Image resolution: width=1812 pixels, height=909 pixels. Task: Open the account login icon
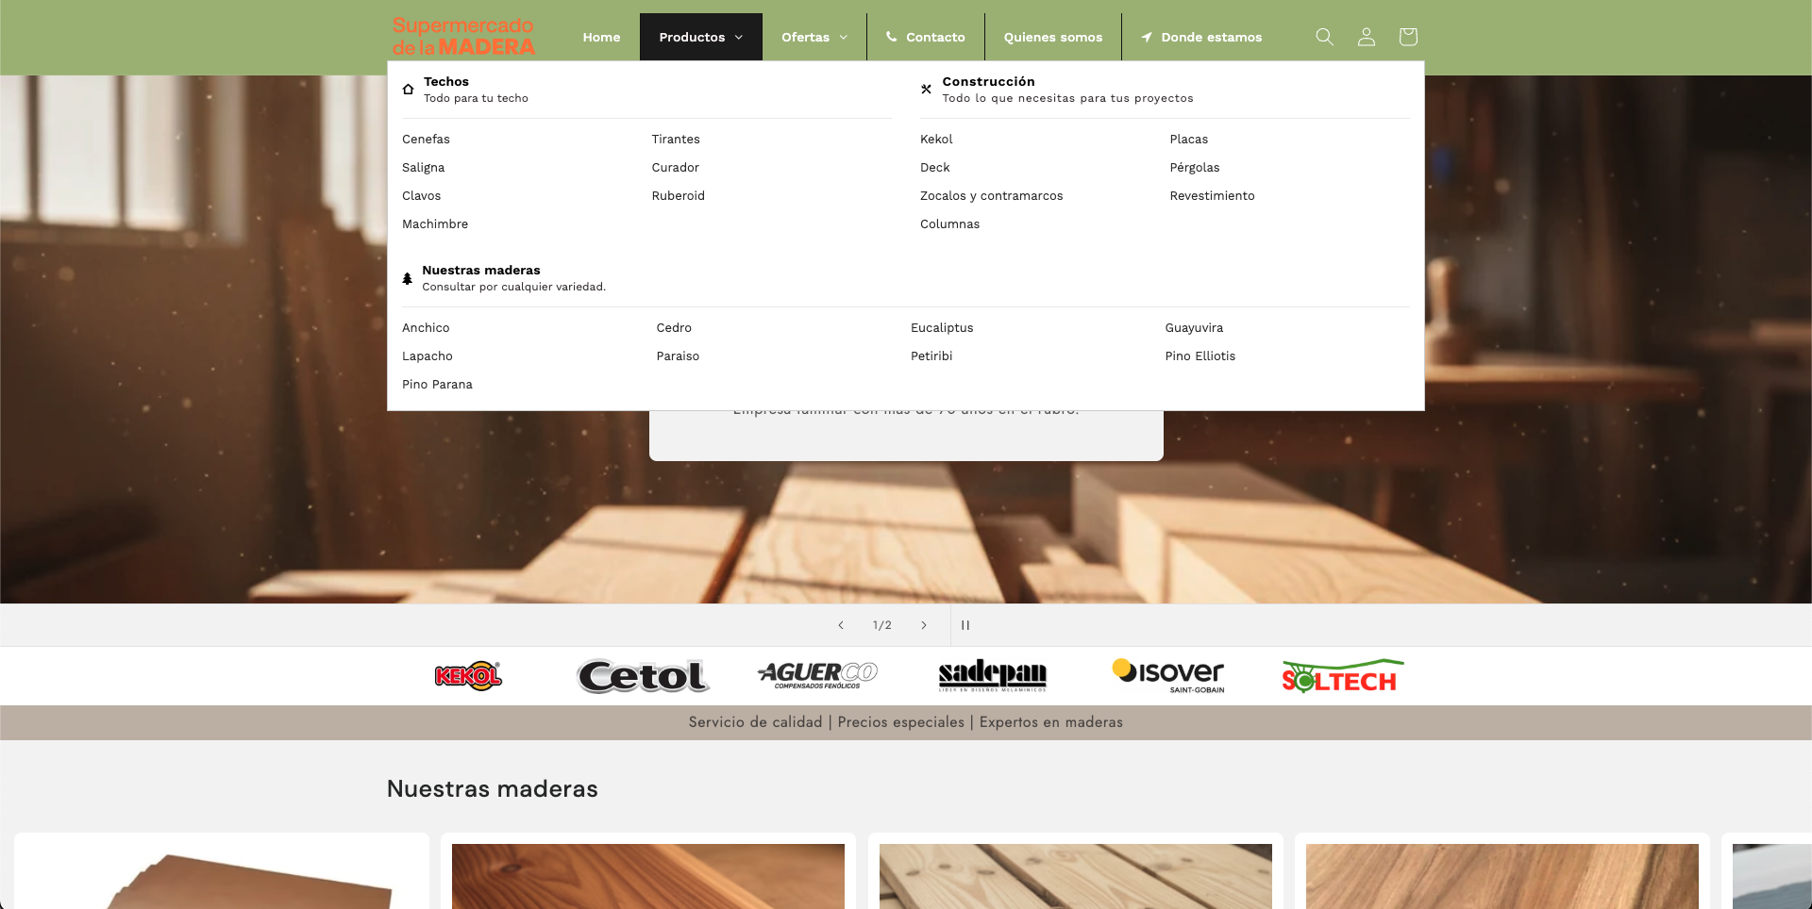tap(1366, 37)
